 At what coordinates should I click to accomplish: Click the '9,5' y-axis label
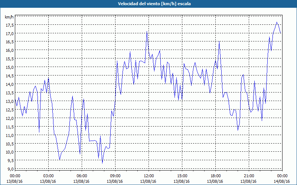(x=11, y=161)
